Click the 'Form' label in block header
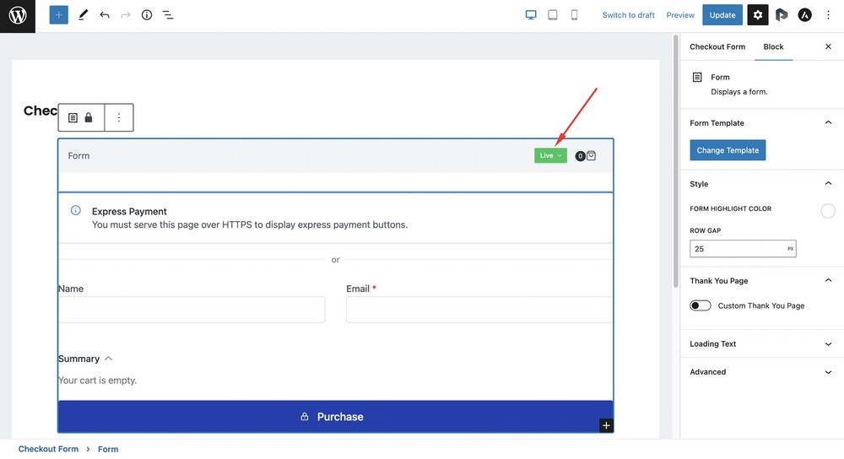844x459 pixels. (x=78, y=155)
